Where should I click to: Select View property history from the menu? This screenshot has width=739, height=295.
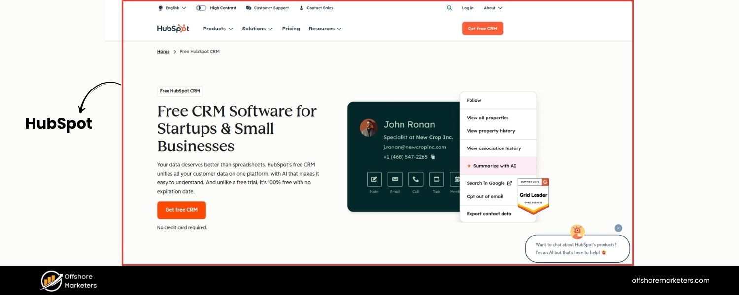tap(491, 131)
